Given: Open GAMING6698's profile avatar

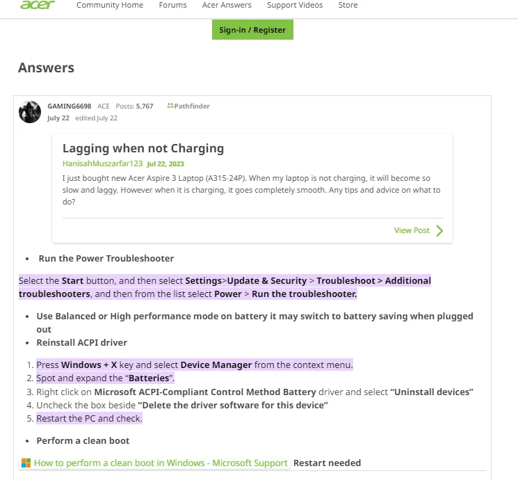Looking at the screenshot, I should tap(30, 112).
